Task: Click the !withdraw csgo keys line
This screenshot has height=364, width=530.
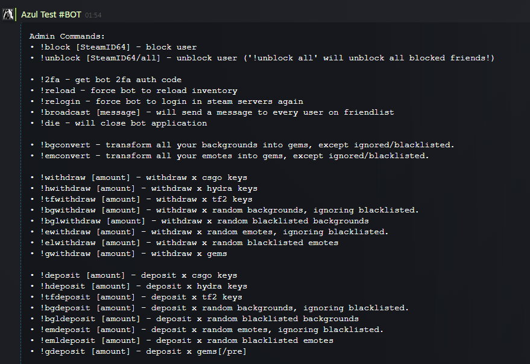Action: (138, 177)
